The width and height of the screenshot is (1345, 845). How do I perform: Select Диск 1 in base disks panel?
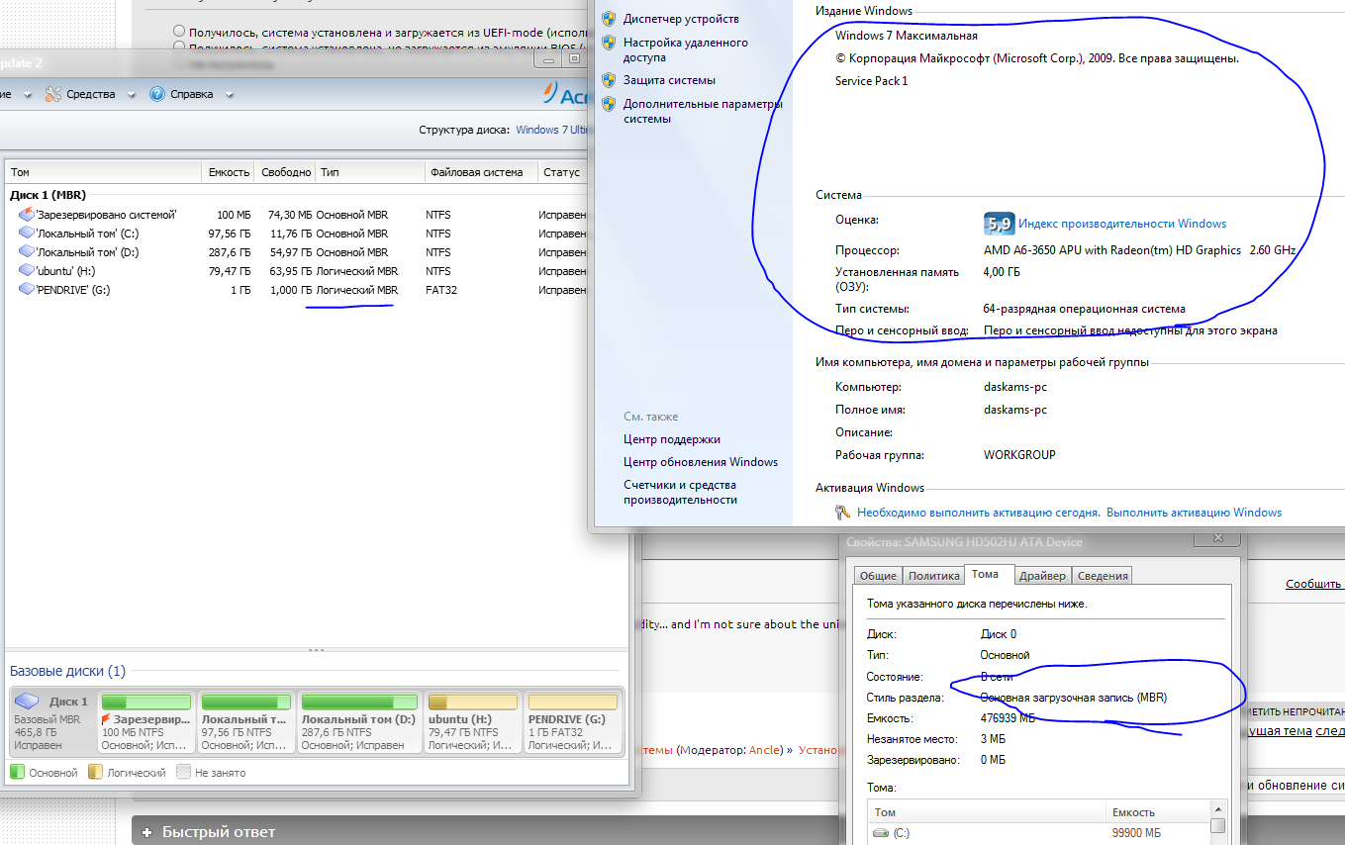[53, 722]
